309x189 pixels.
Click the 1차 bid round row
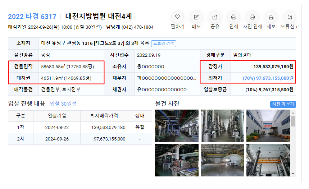click(80, 128)
